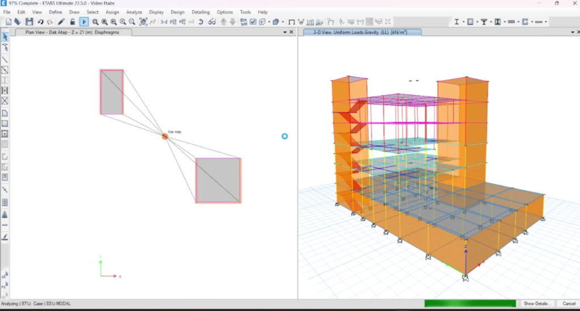Select the Draw Beam/Column line tool
580x311 pixels.
click(x=5, y=59)
